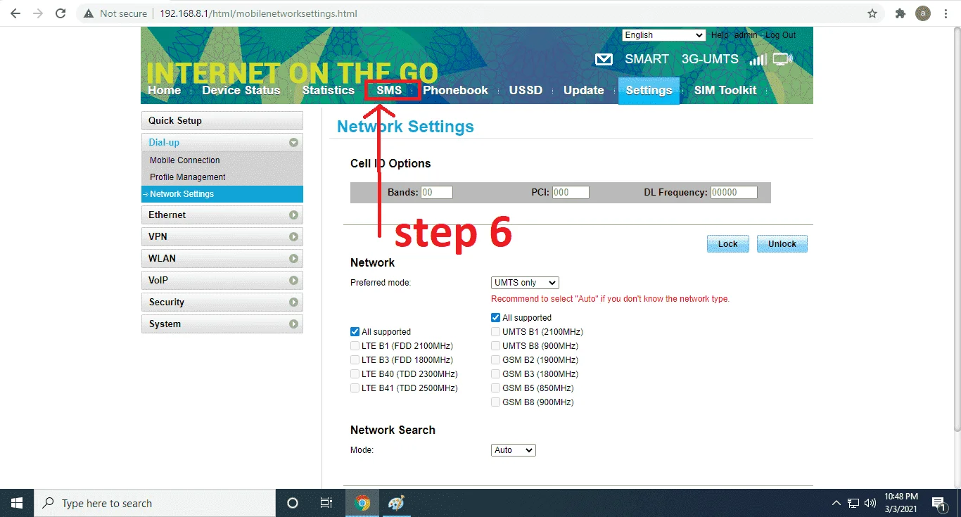Open the Device Status tab
Viewport: 961px width, 517px height.
(241, 90)
